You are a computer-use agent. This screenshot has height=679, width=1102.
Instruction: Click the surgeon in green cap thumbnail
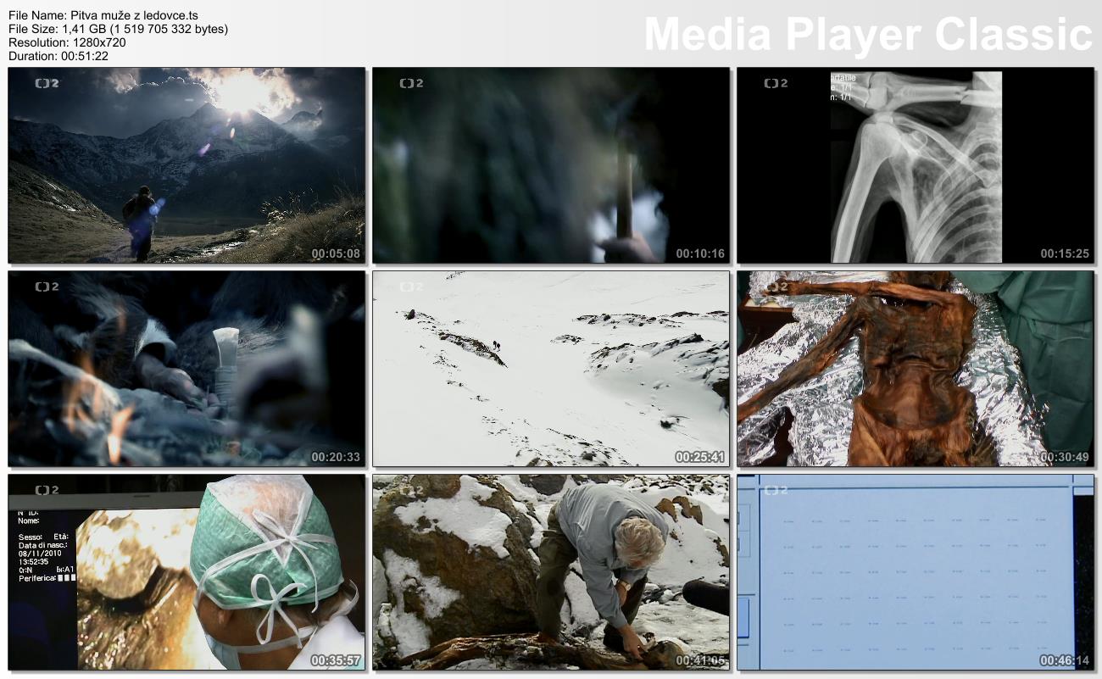click(x=186, y=572)
